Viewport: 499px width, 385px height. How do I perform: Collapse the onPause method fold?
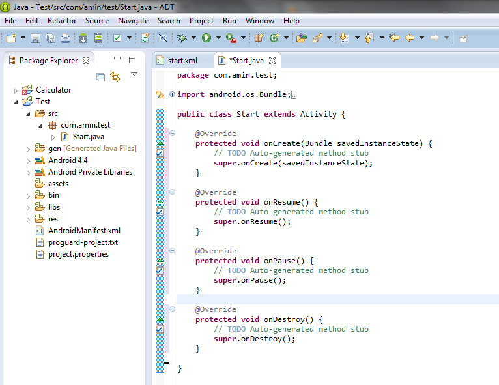[172, 250]
